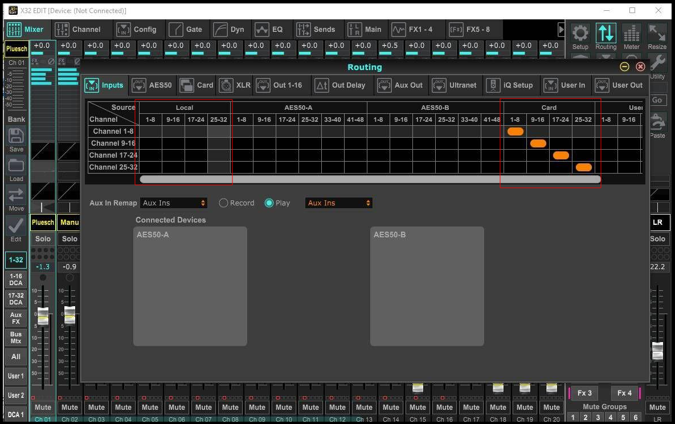This screenshot has height=424, width=675.
Task: Close the Routing panel with red X
Action: (640, 67)
